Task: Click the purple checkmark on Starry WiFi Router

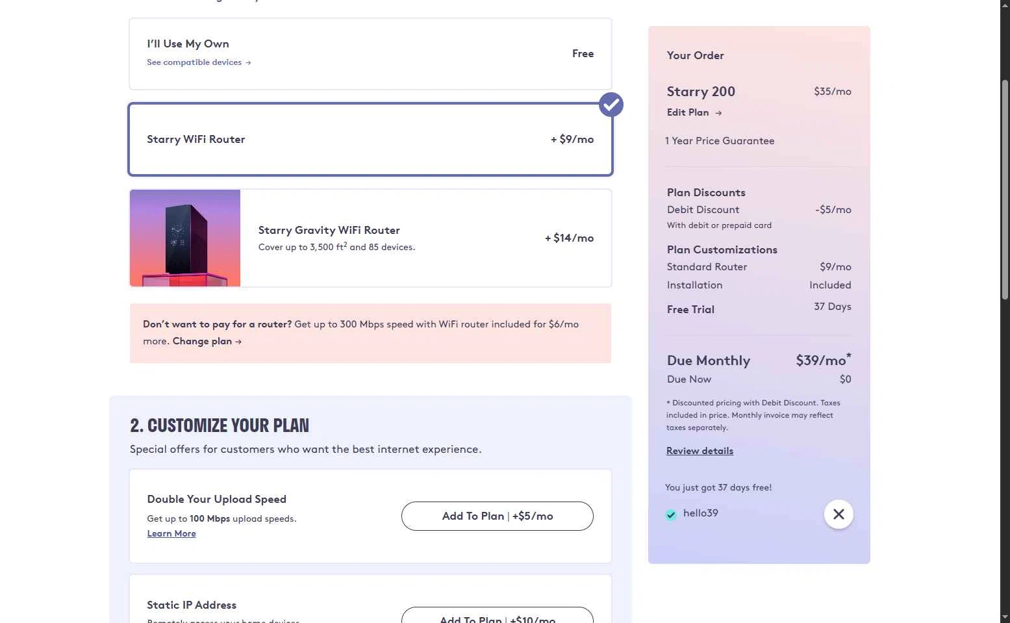Action: tap(611, 105)
